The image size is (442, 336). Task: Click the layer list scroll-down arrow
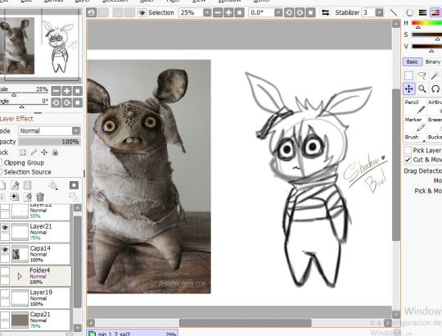pyautogui.click(x=77, y=328)
